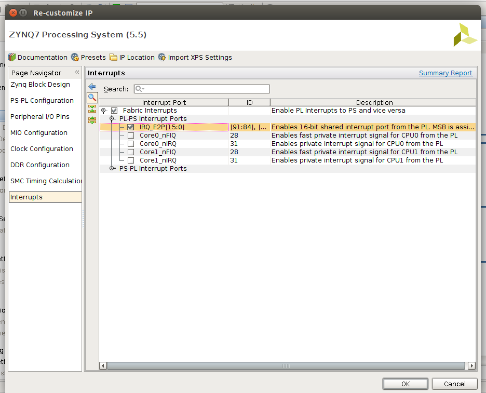
Task: Enable Core1_nFIQ checkbox
Action: pos(131,152)
